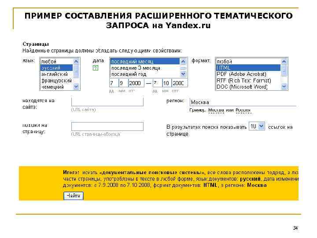317x238 pixels.
Task: Click the язык list scroll-up arrow
Action: coord(76,61)
